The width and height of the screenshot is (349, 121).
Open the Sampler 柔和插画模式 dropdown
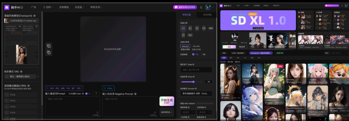click(x=196, y=94)
